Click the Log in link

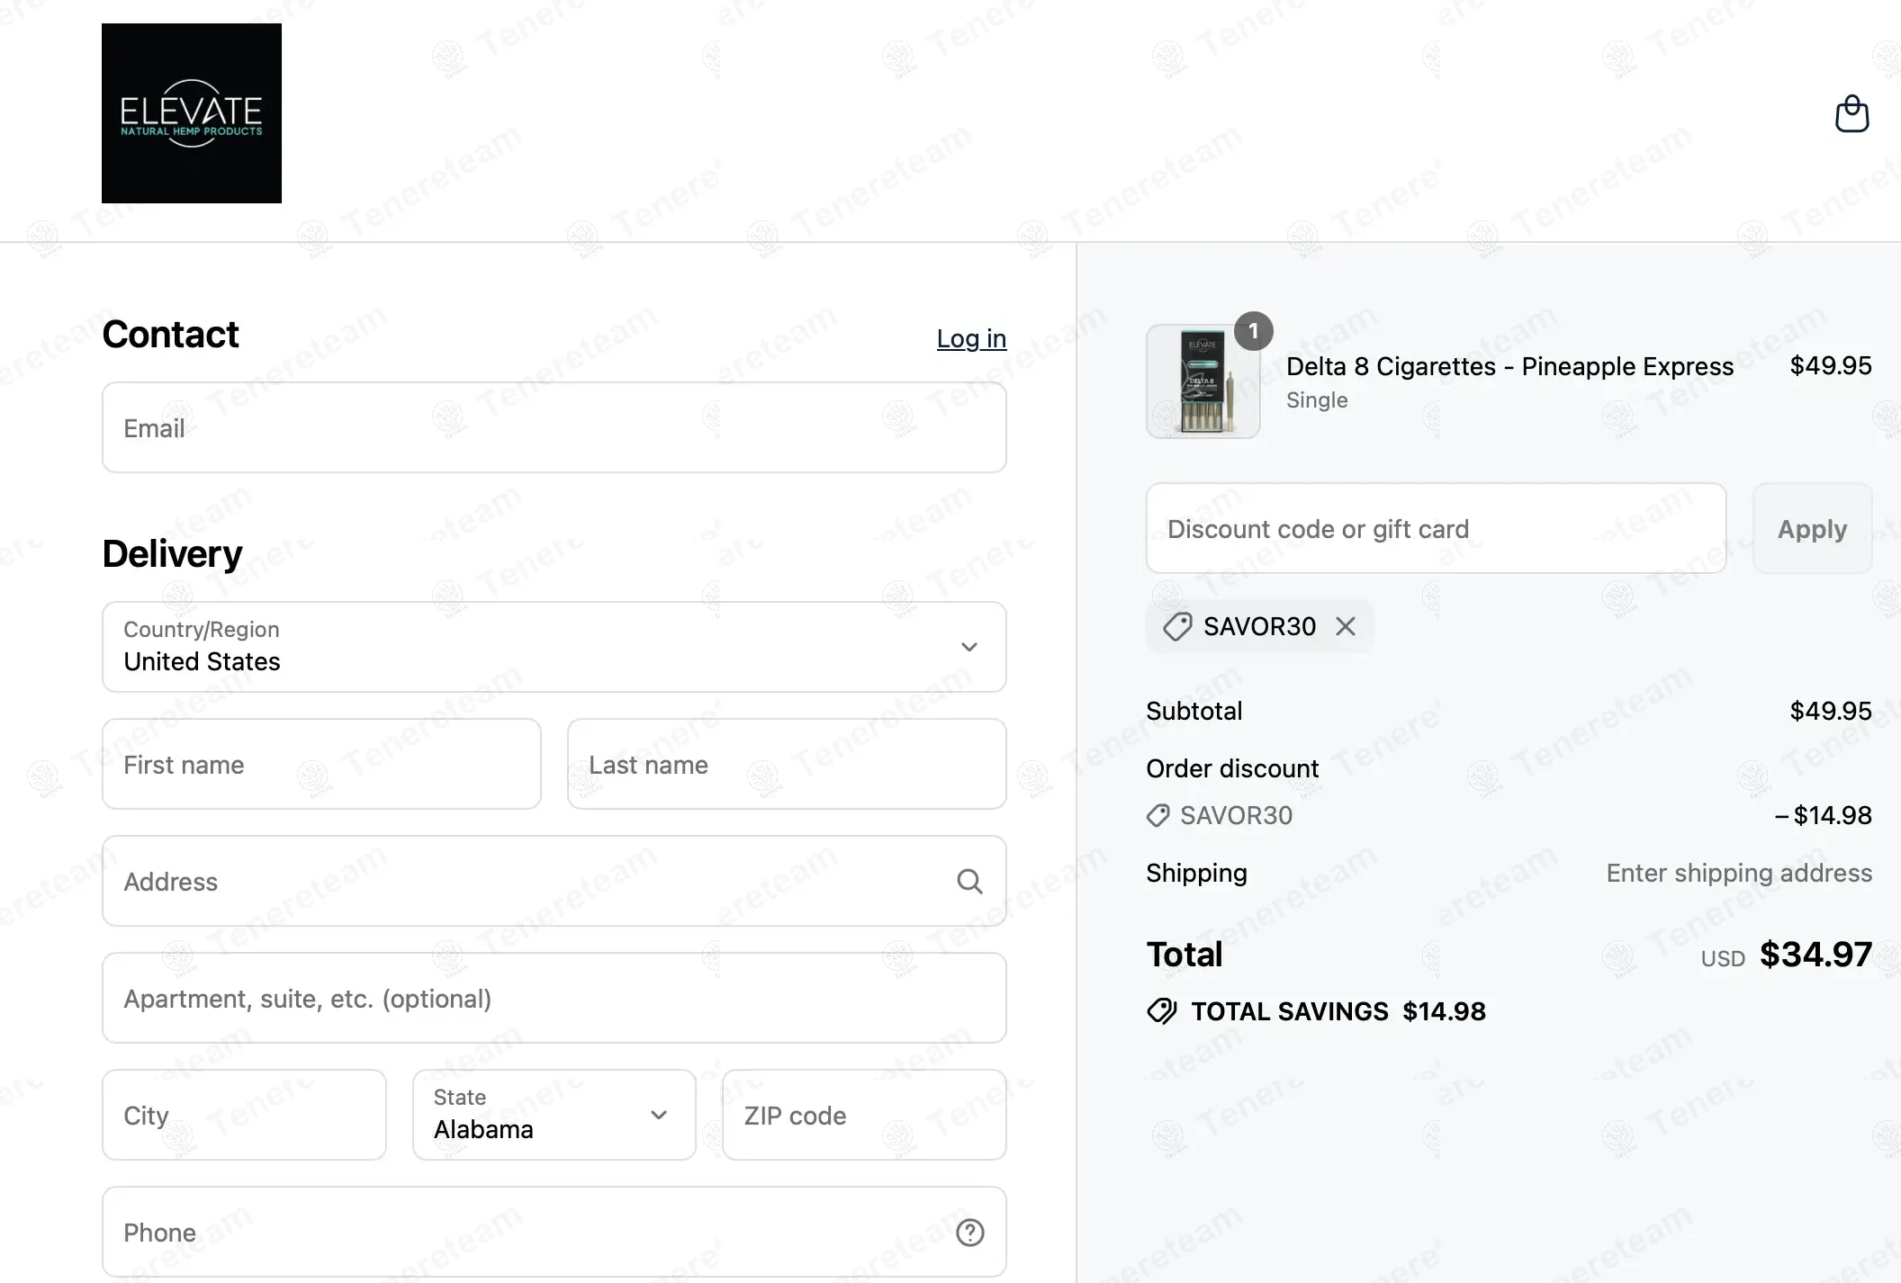[x=970, y=338]
